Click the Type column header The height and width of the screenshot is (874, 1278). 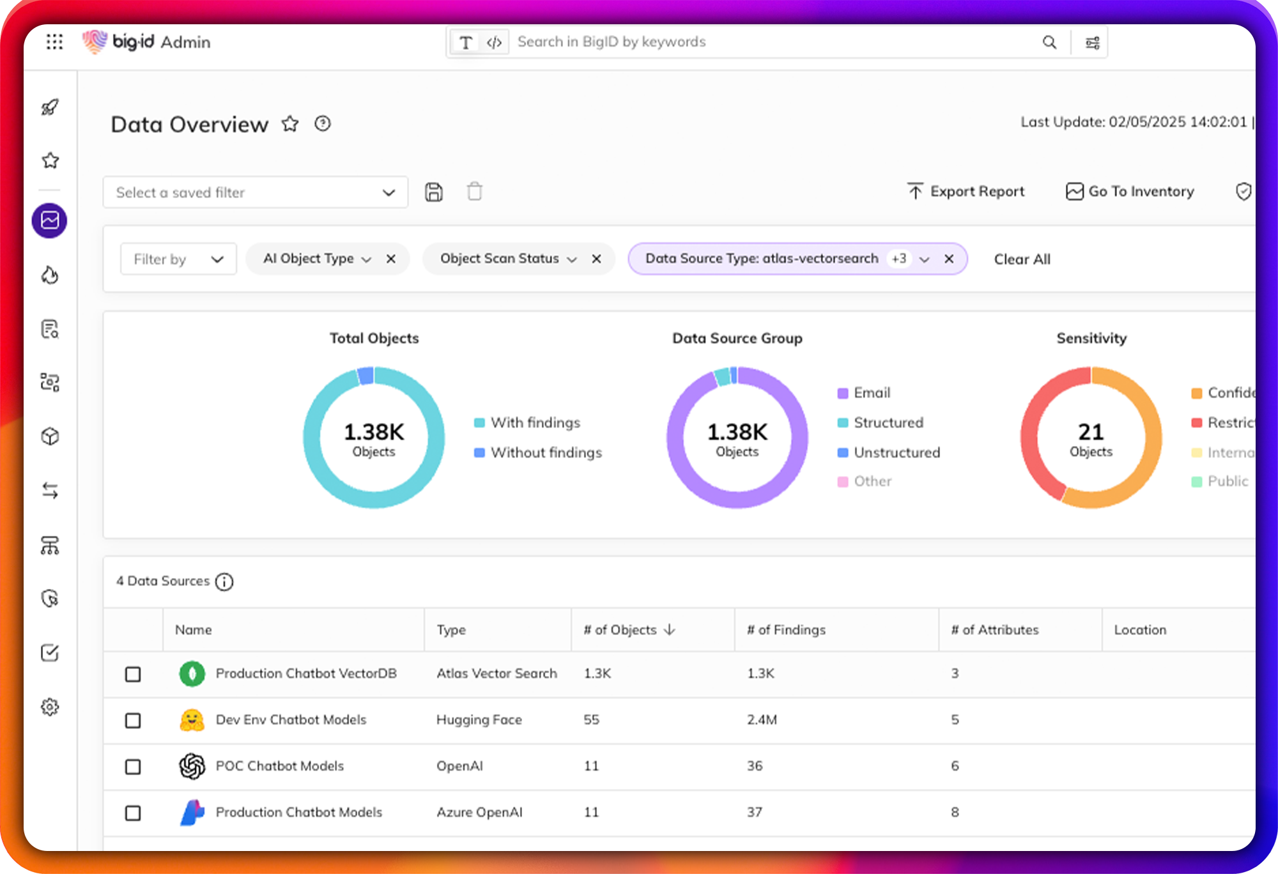(x=451, y=630)
